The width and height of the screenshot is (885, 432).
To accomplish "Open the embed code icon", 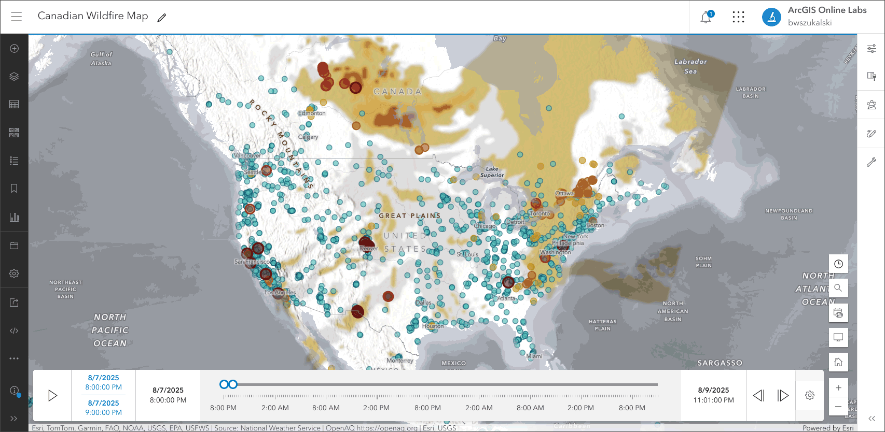I will coord(14,330).
